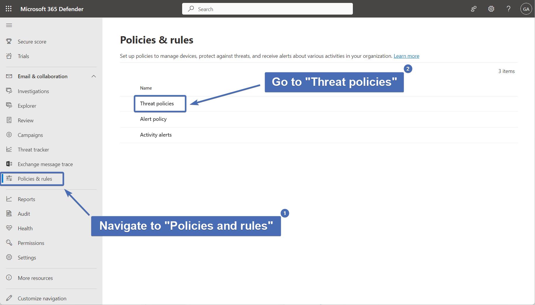Image resolution: width=535 pixels, height=305 pixels.
Task: Click the More resources info icon
Action: click(9, 278)
